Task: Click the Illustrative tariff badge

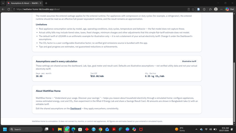Action: point(189,61)
